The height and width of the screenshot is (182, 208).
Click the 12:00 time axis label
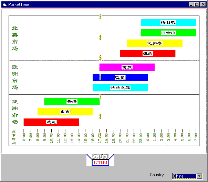(x=65, y=138)
